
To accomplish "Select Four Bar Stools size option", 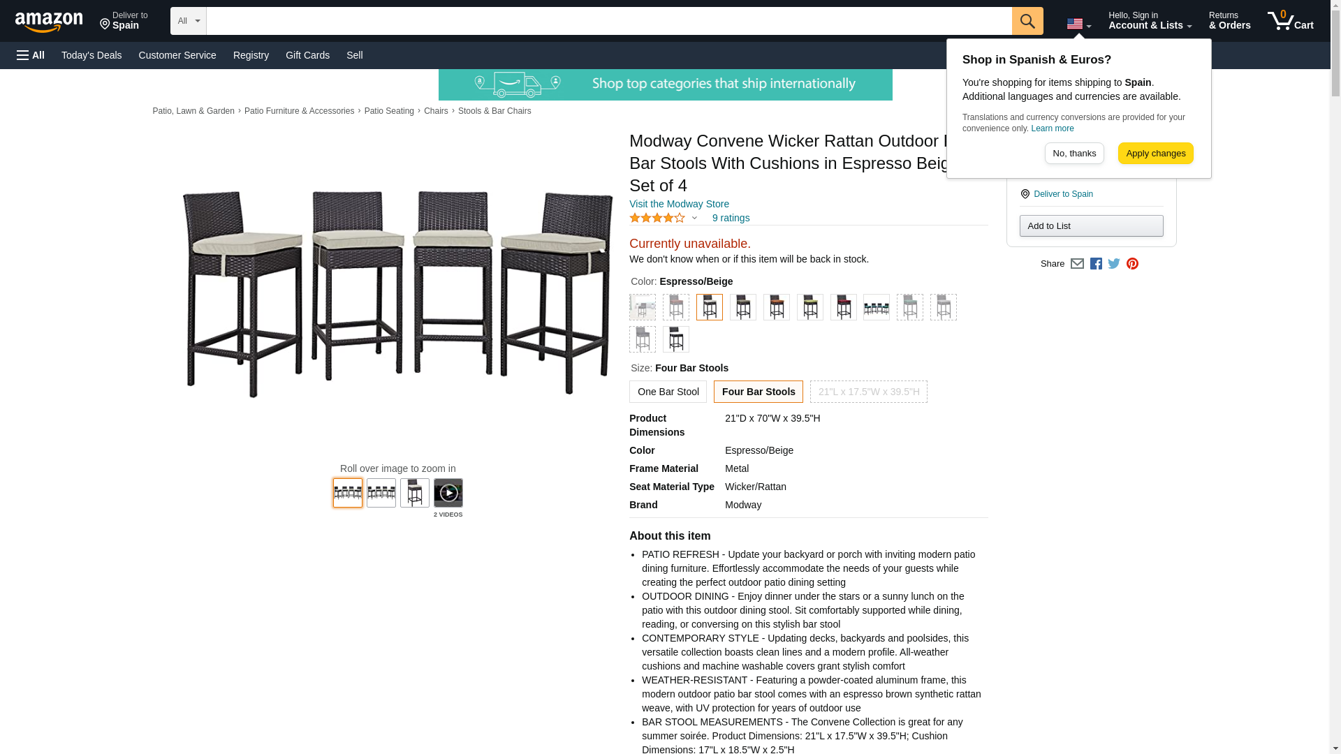I will pos(759,392).
